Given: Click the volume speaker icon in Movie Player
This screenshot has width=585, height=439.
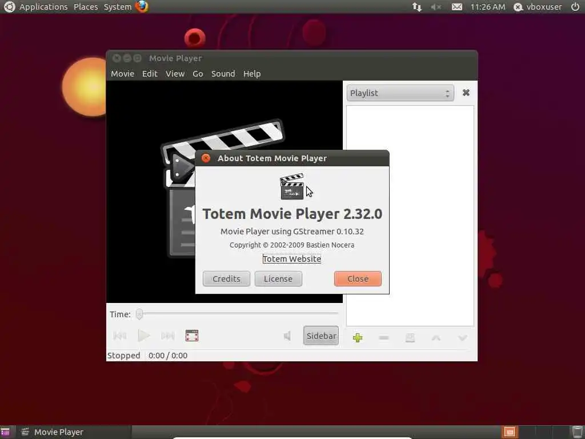Looking at the screenshot, I should [287, 336].
